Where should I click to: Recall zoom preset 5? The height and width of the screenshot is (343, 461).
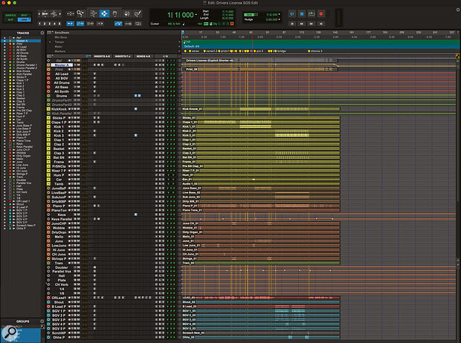[x=59, y=24]
